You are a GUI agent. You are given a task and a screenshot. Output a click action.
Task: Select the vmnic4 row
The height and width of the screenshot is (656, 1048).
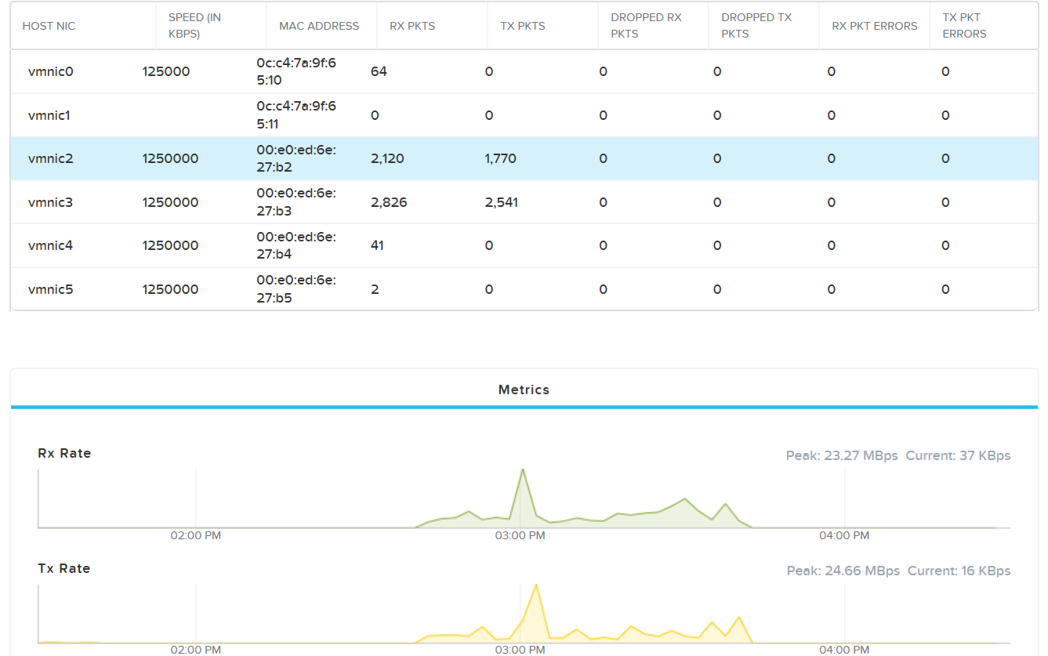pyautogui.click(x=524, y=245)
